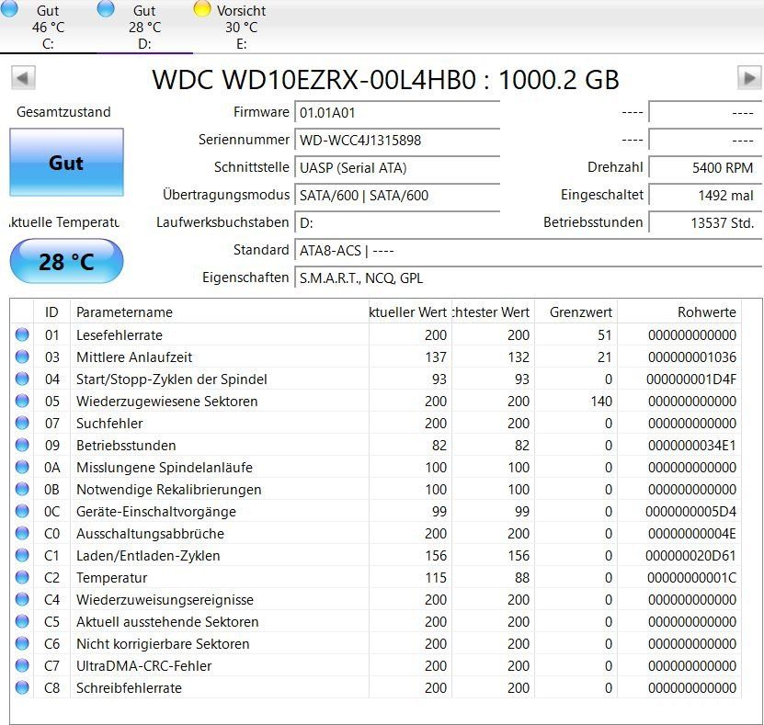Screen dimensions: 764x725
Task: Click status orb for Schreibfehlerrate
Action: pyautogui.click(x=22, y=687)
